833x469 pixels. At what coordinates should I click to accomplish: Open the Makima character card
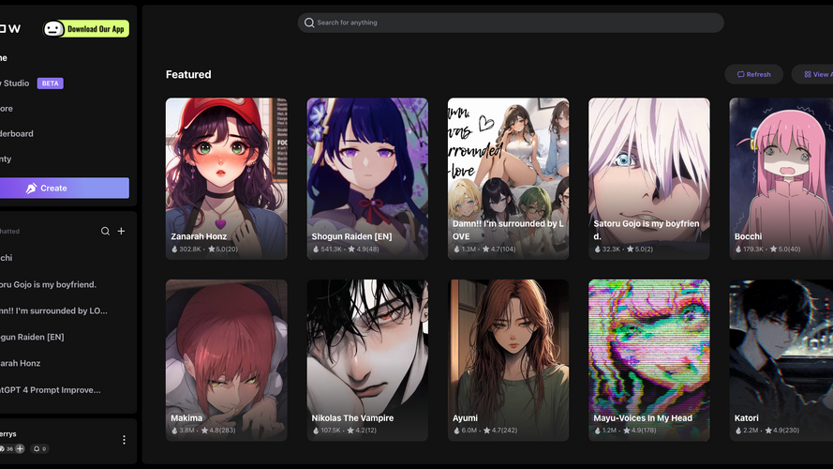point(227,360)
